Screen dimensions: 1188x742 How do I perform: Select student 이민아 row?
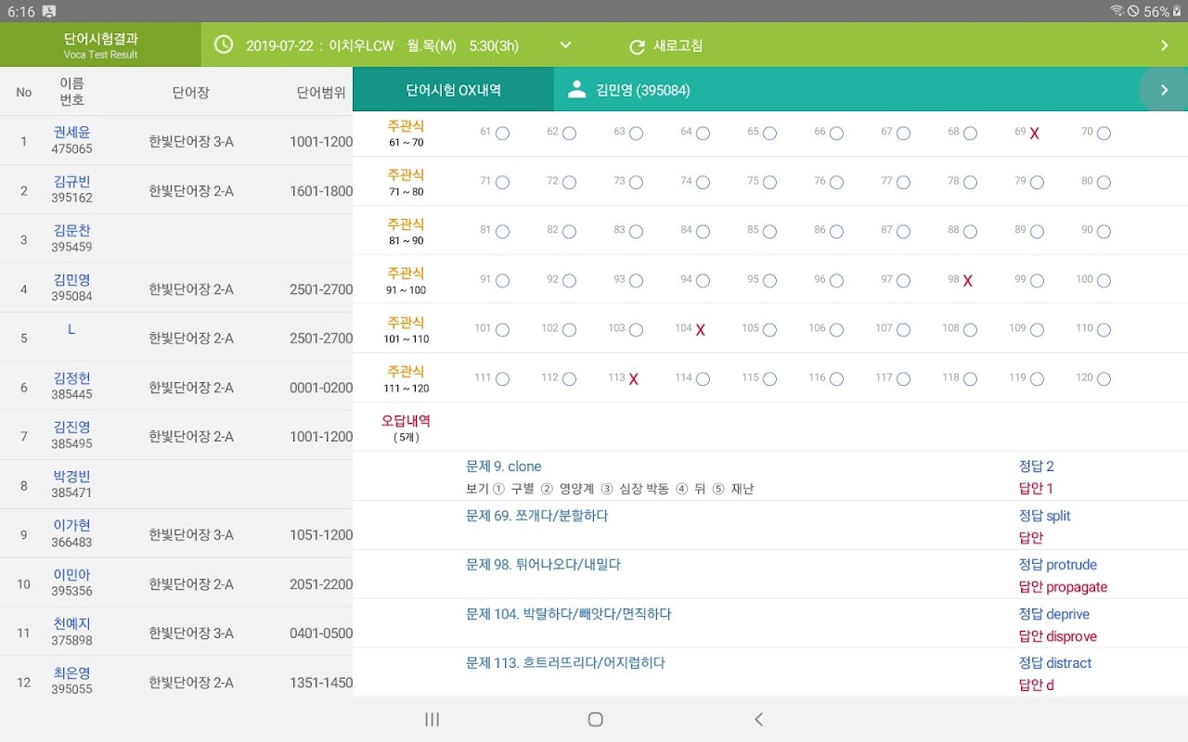176,583
